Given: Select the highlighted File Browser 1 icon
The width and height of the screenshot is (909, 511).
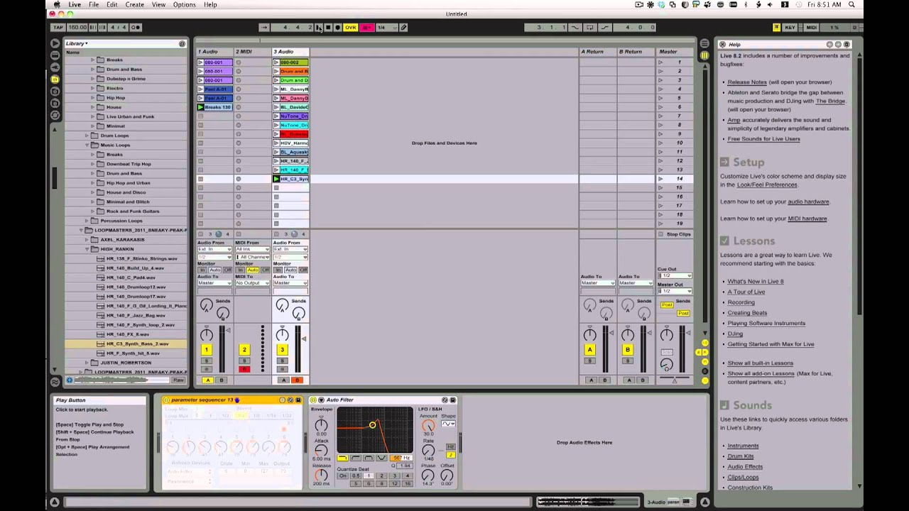Looking at the screenshot, I should 55,79.
